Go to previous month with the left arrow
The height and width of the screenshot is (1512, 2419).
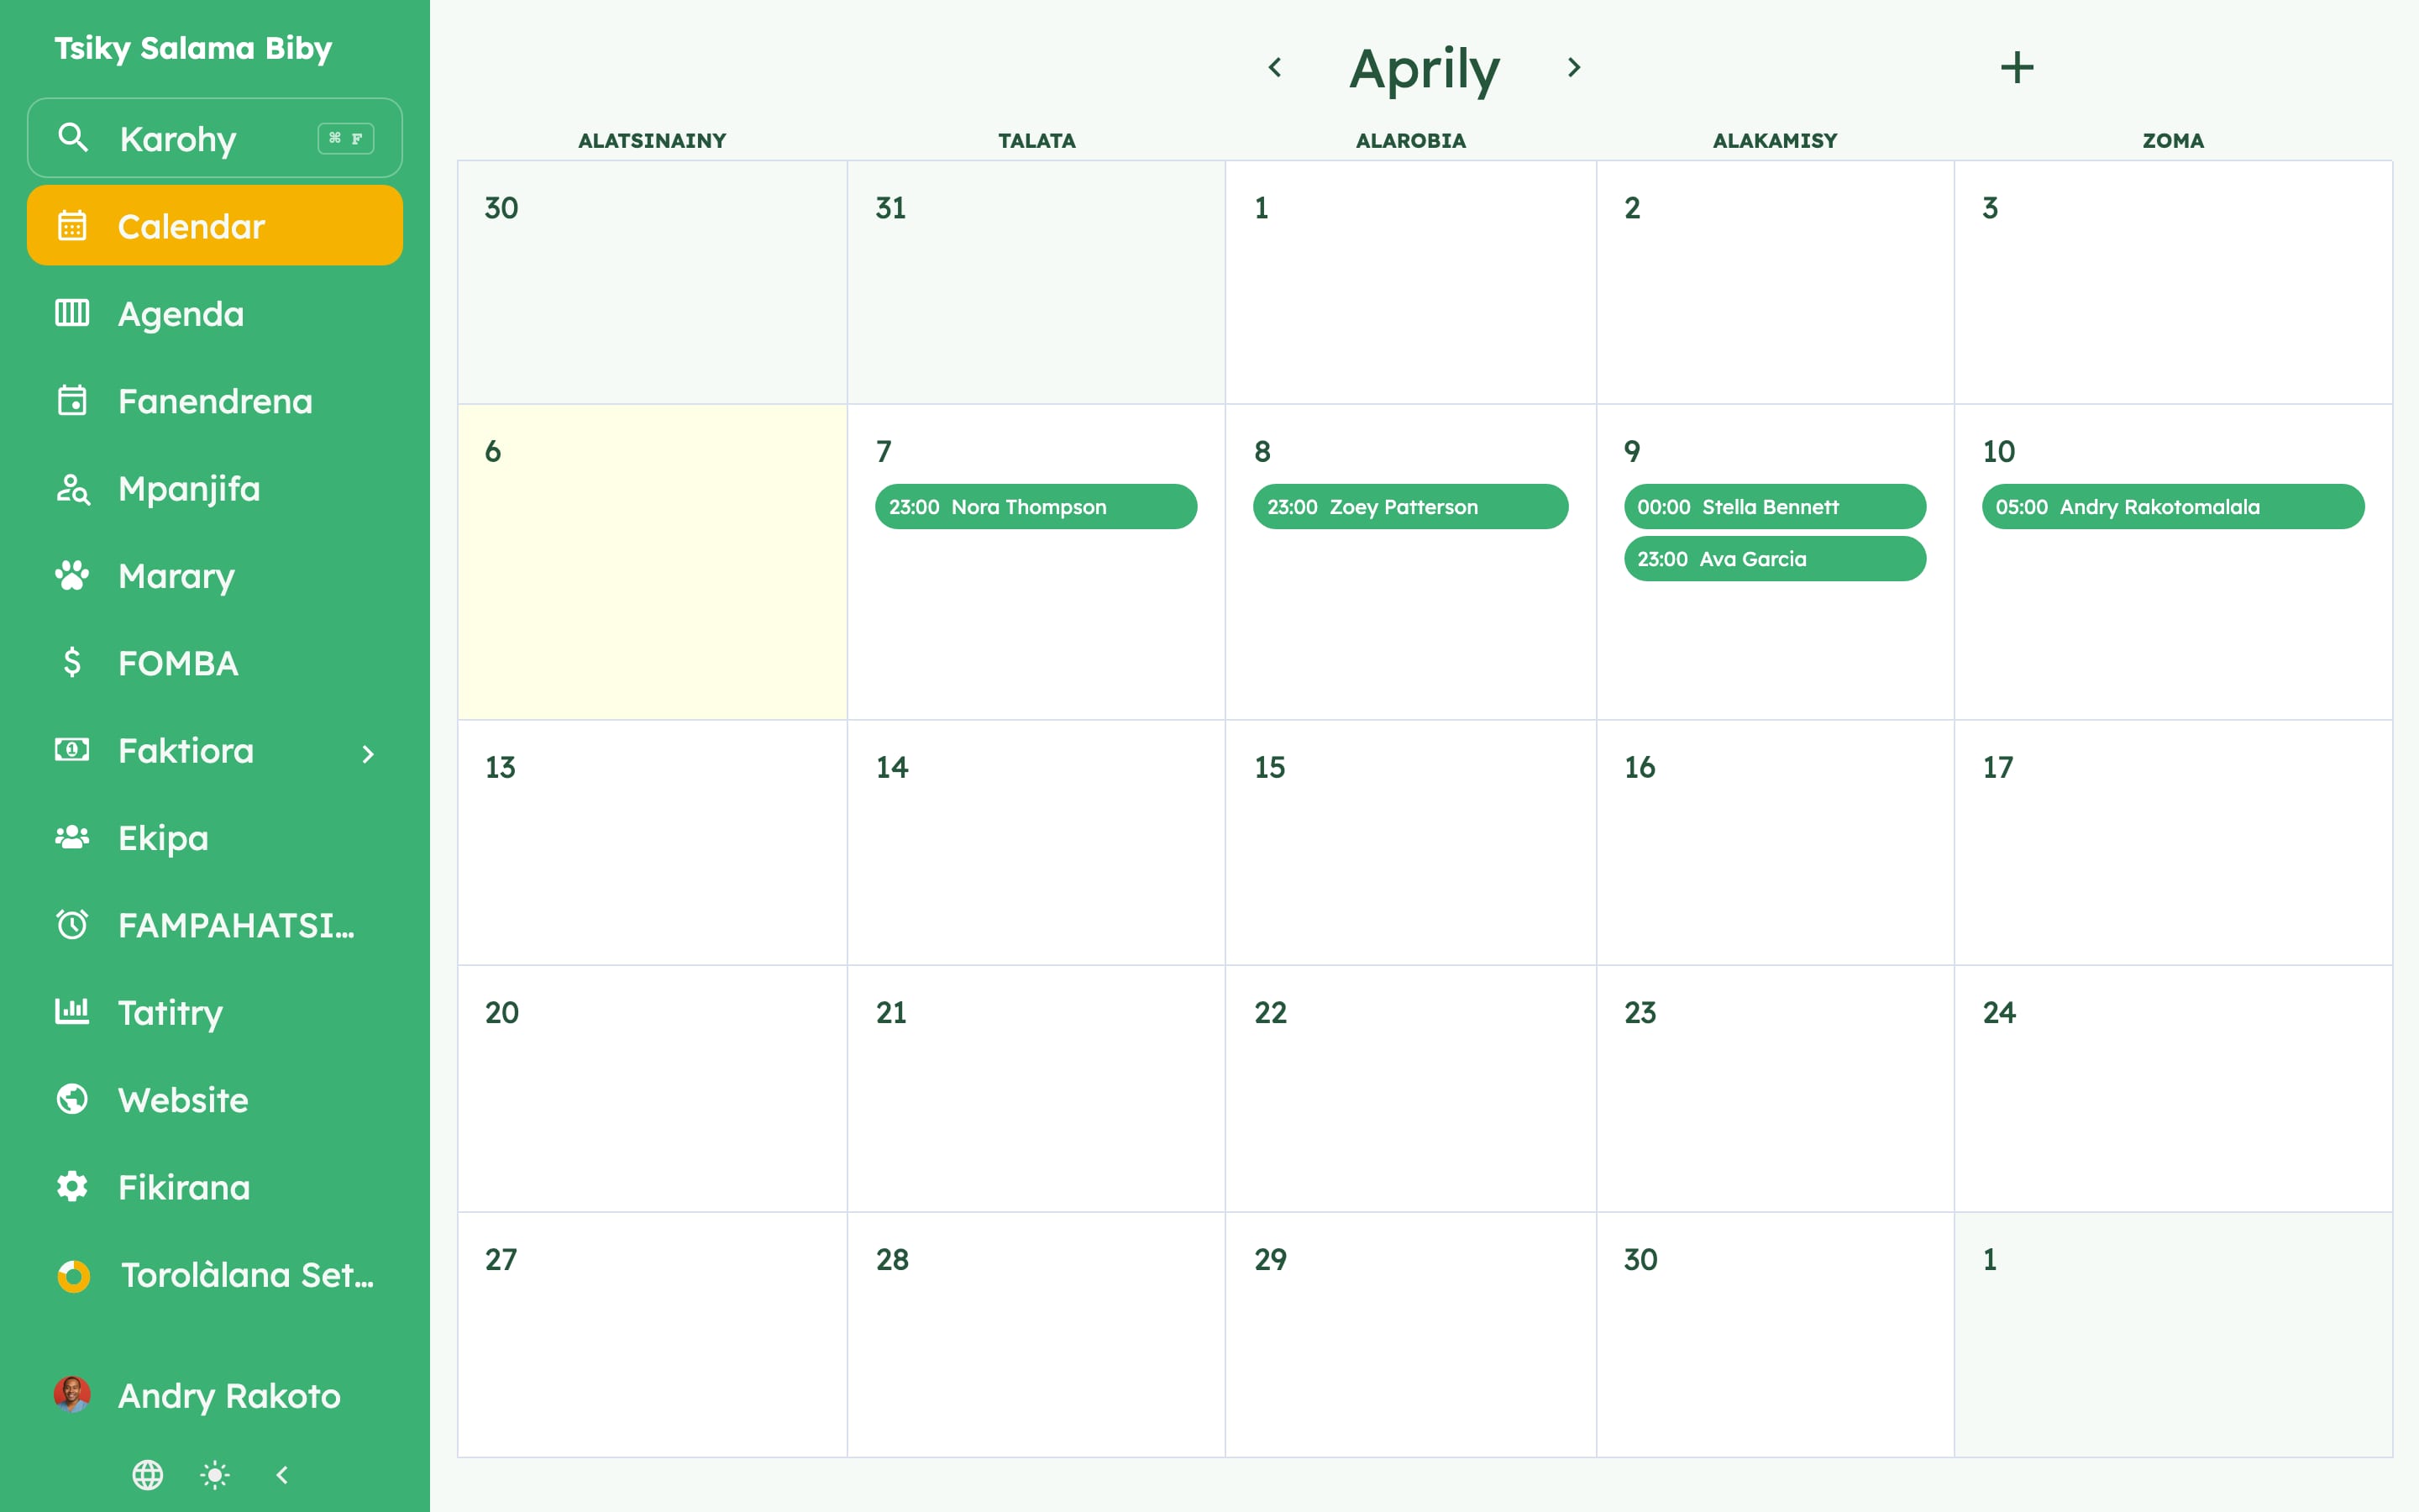tap(1274, 68)
